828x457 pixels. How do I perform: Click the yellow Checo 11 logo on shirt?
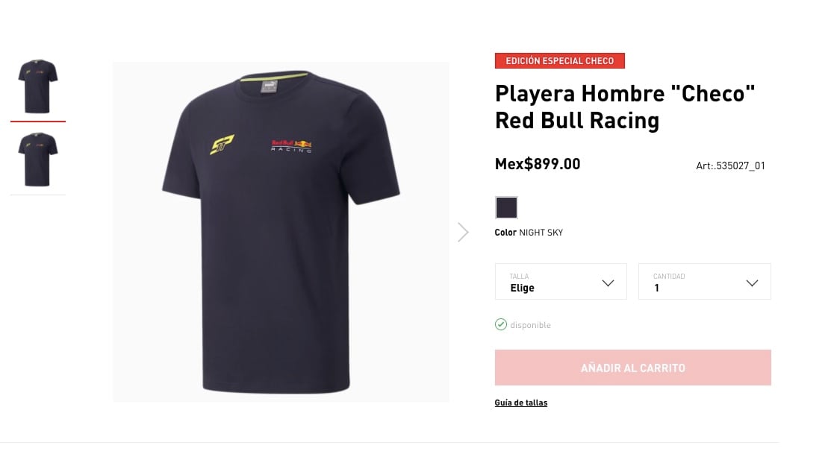[222, 145]
